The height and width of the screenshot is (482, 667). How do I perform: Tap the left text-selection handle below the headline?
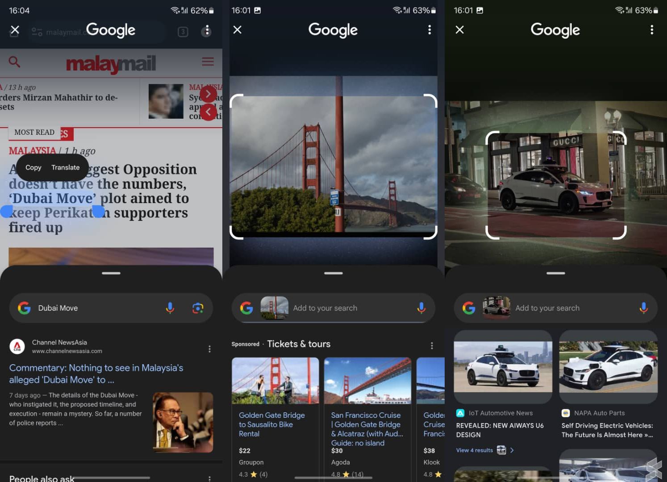(7, 212)
